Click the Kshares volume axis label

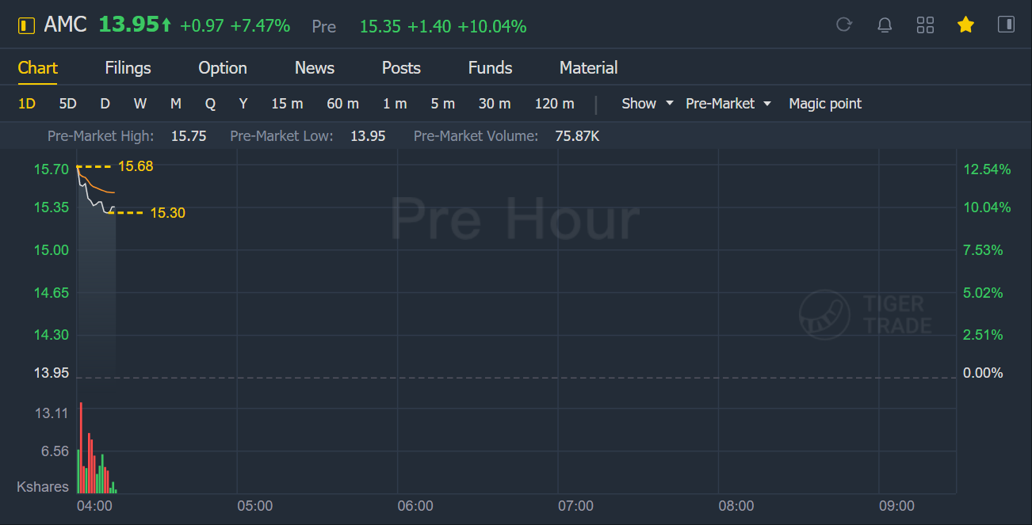(x=43, y=487)
